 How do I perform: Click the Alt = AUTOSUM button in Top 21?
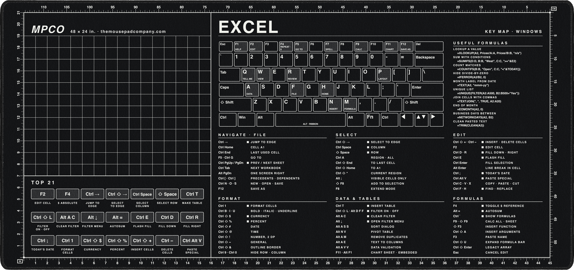(117, 217)
